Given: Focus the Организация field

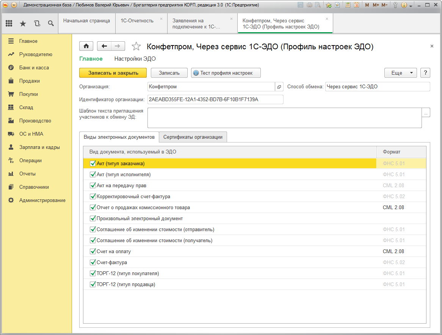Looking at the screenshot, I should tap(211, 87).
